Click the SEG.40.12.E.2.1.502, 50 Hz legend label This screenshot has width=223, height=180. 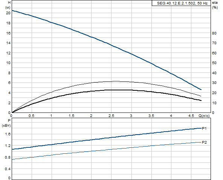click(182, 3)
